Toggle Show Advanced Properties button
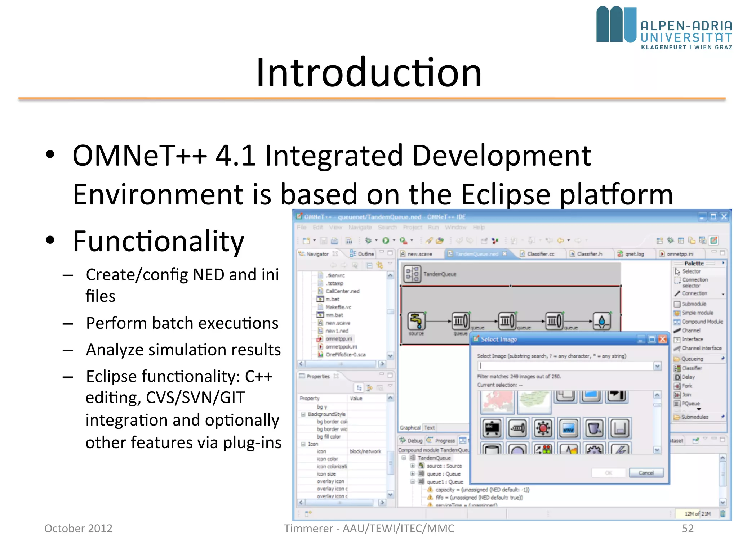 (x=369, y=387)
